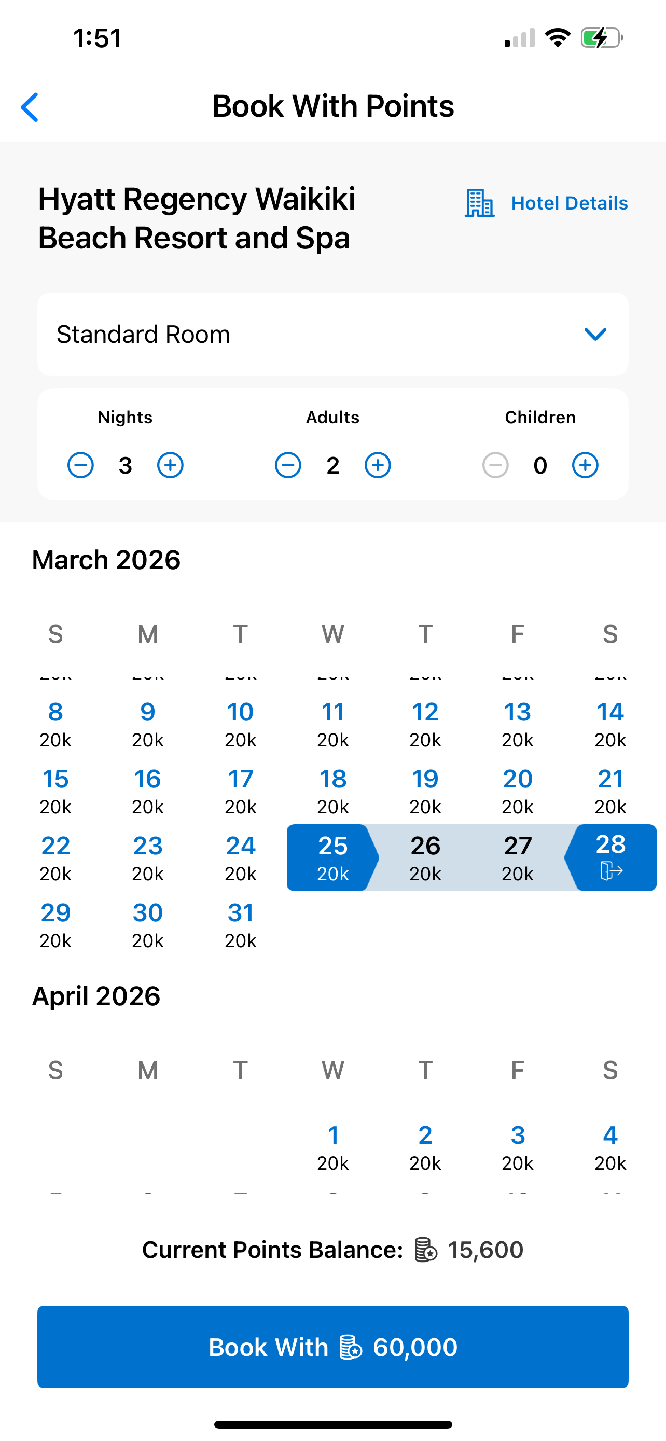Click the checkout door icon on March 28
666x1441 pixels.
[610, 871]
